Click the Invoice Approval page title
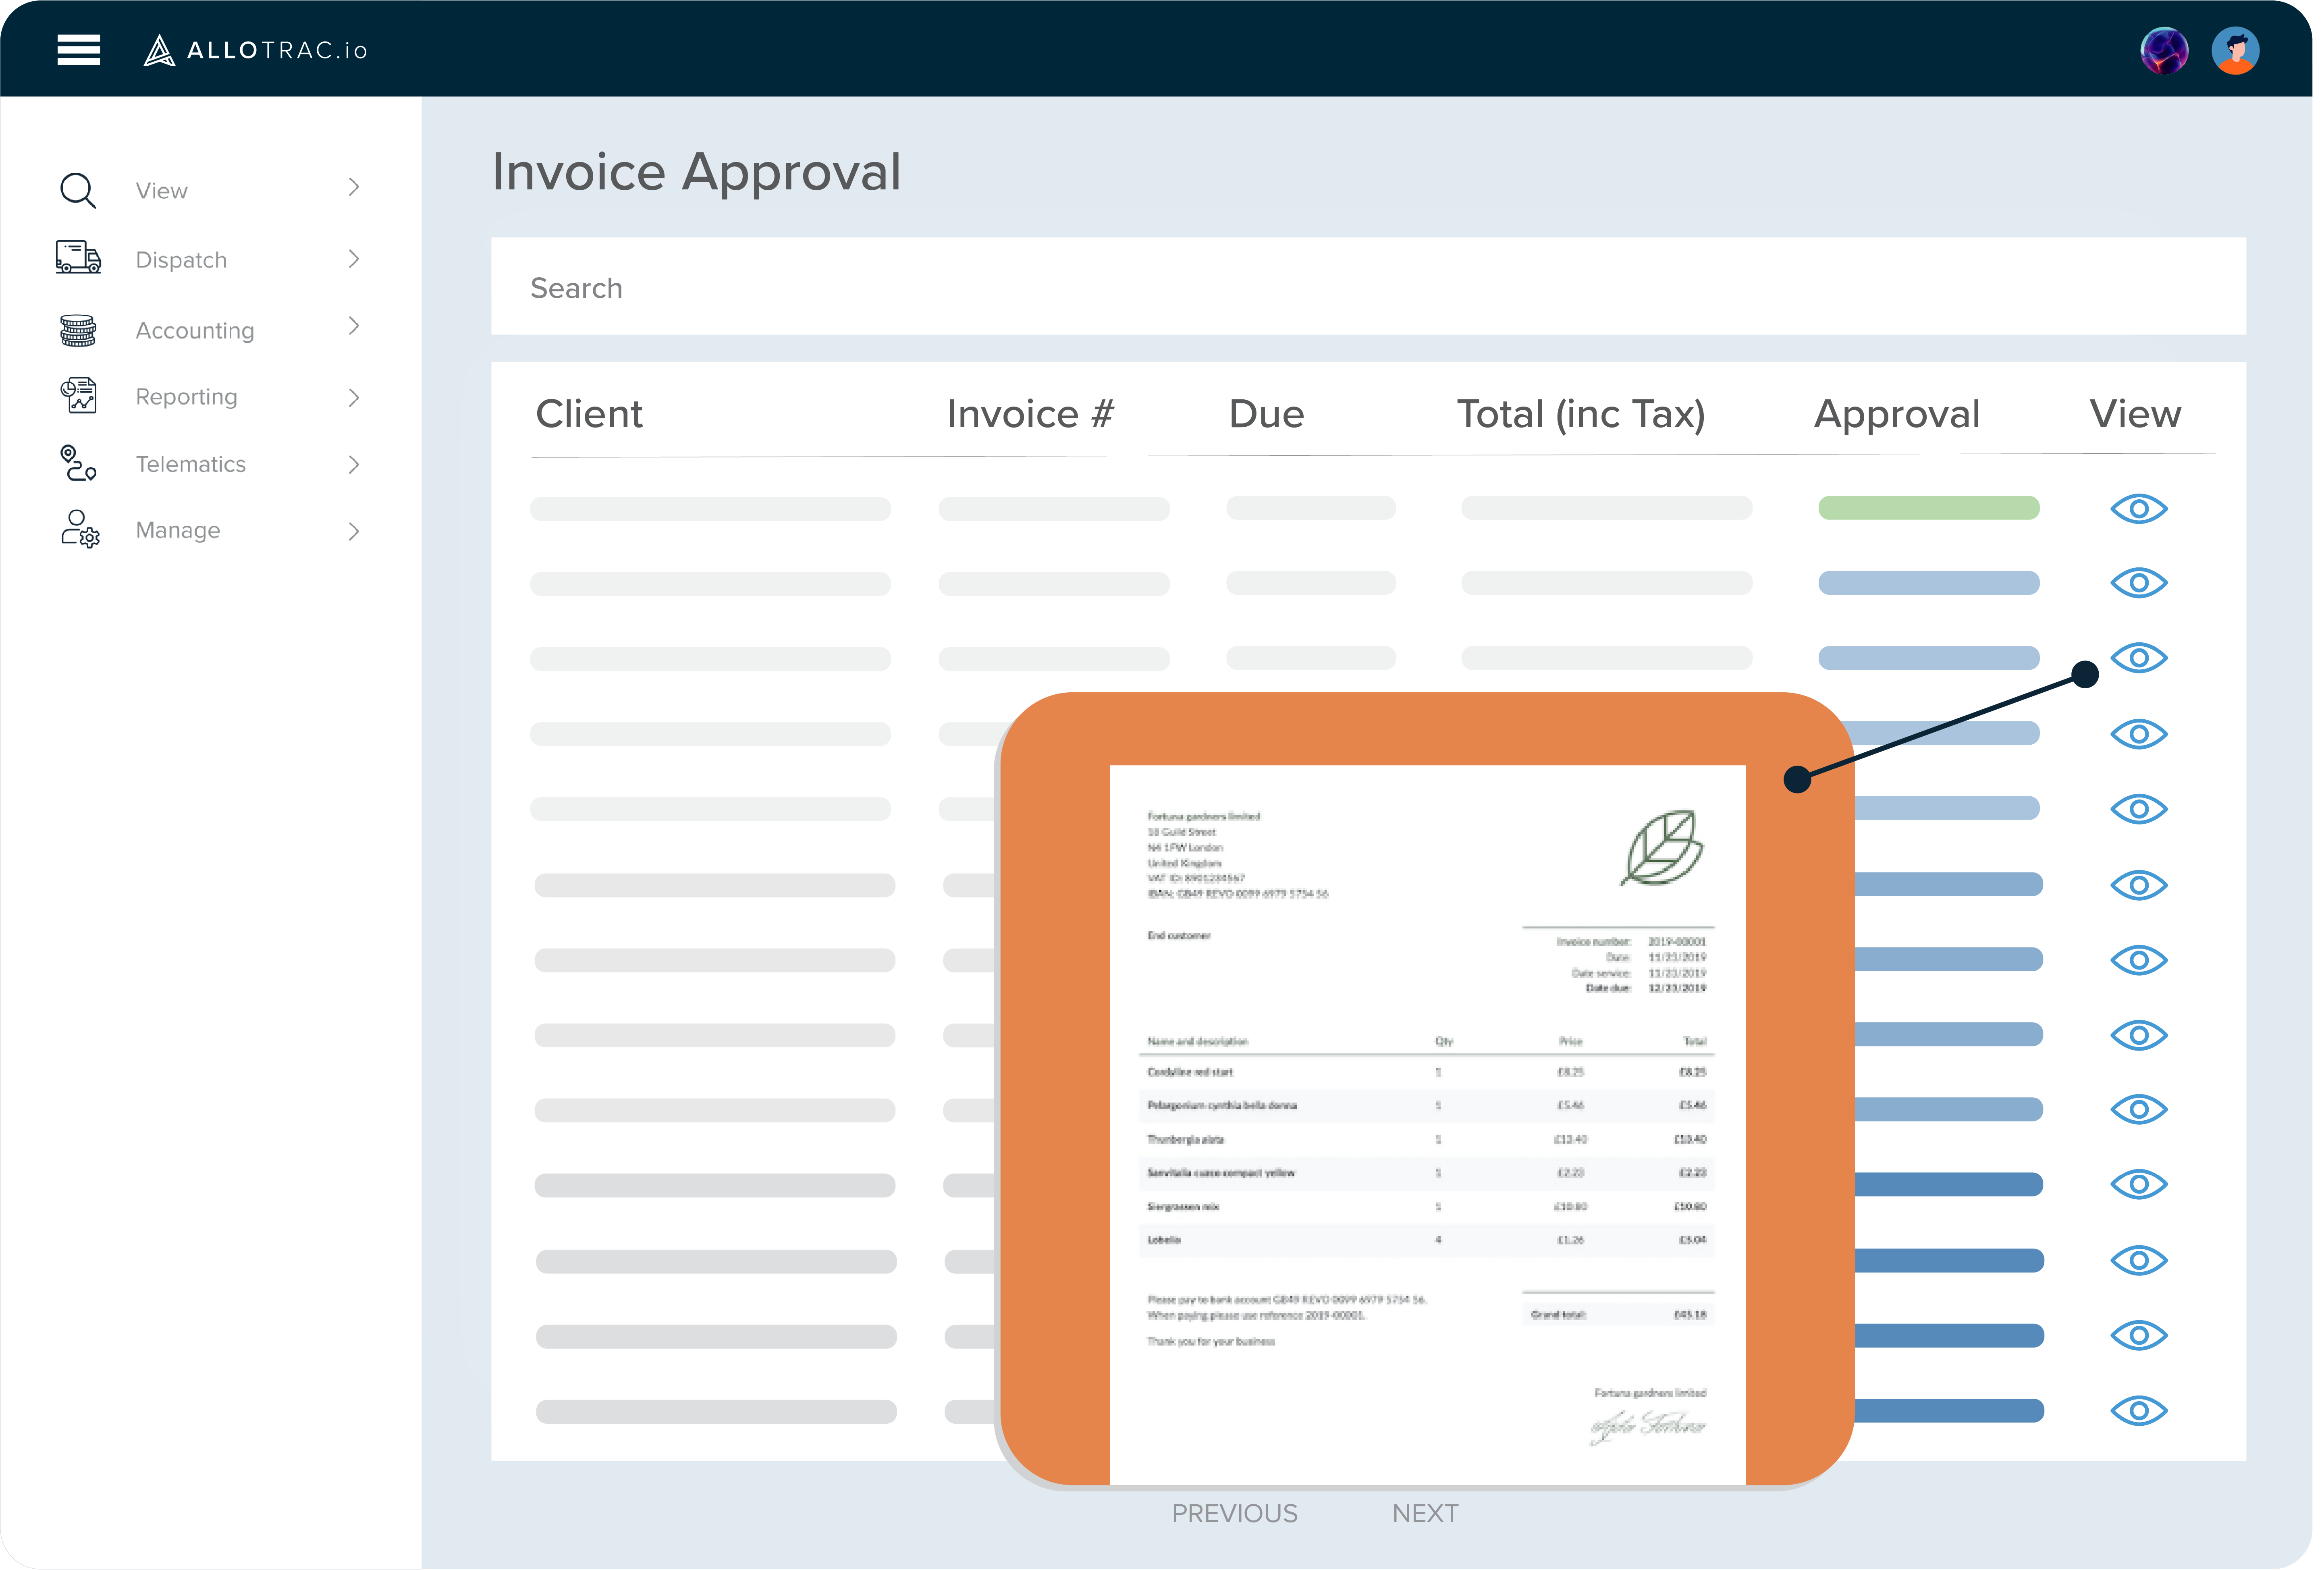 (x=697, y=172)
